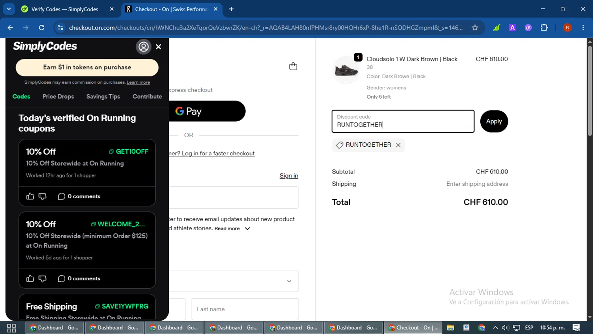Click the Cloudsolo shoe product thumbnail
Viewport: 593px width, 334px height.
point(346,70)
